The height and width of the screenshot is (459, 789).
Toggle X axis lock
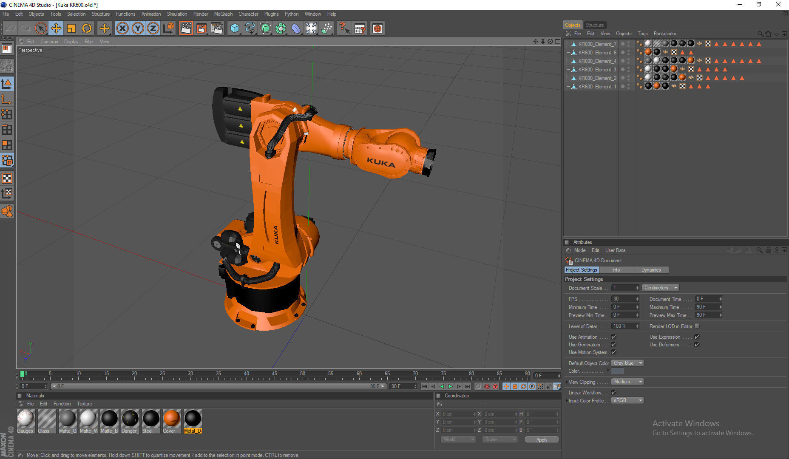[122, 28]
